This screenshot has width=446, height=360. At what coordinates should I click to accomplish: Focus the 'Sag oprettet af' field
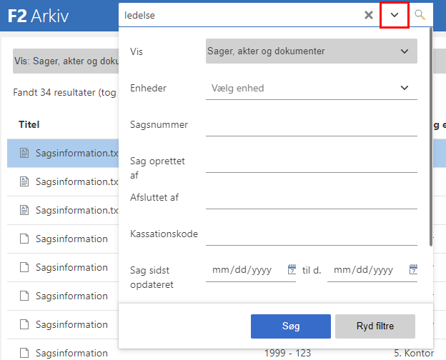tap(310, 162)
